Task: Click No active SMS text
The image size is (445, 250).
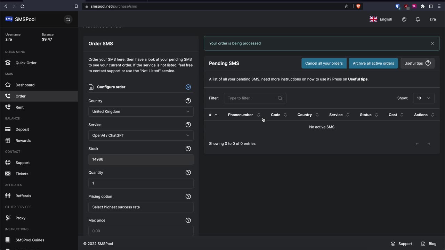Action: click(322, 127)
